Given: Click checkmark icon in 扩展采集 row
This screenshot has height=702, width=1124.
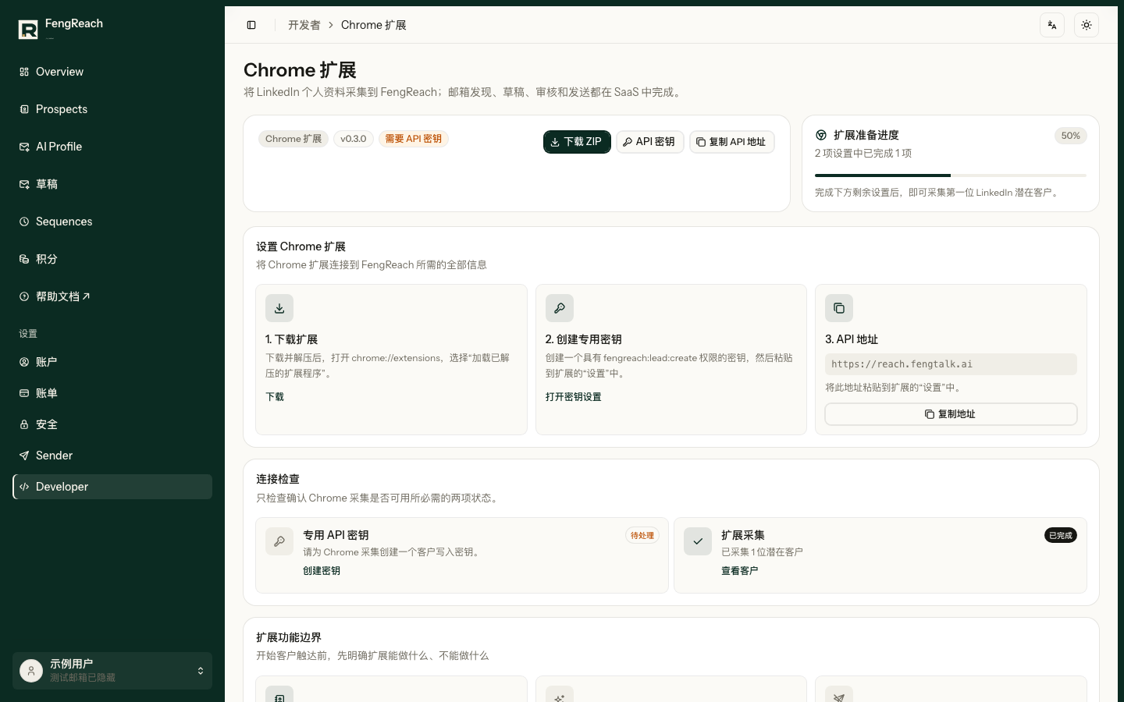Looking at the screenshot, I should [698, 541].
